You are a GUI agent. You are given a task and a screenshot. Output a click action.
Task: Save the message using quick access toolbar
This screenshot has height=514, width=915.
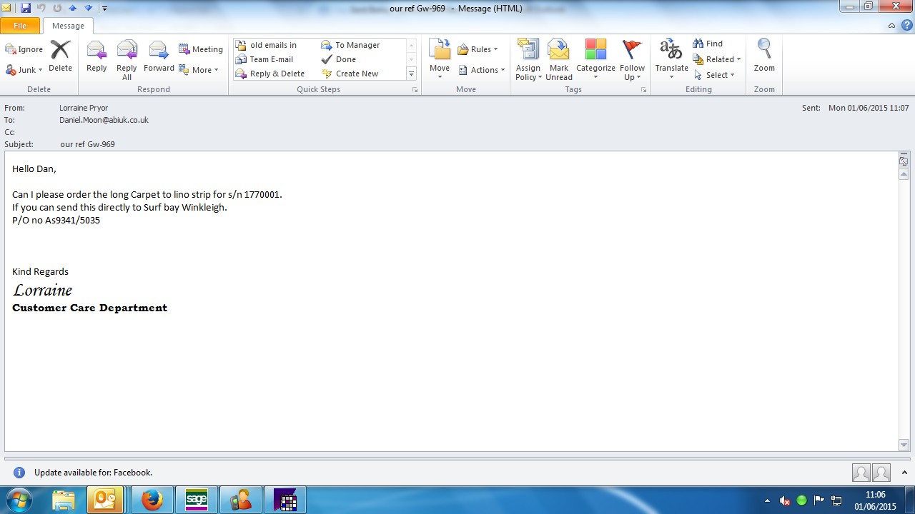[x=26, y=8]
